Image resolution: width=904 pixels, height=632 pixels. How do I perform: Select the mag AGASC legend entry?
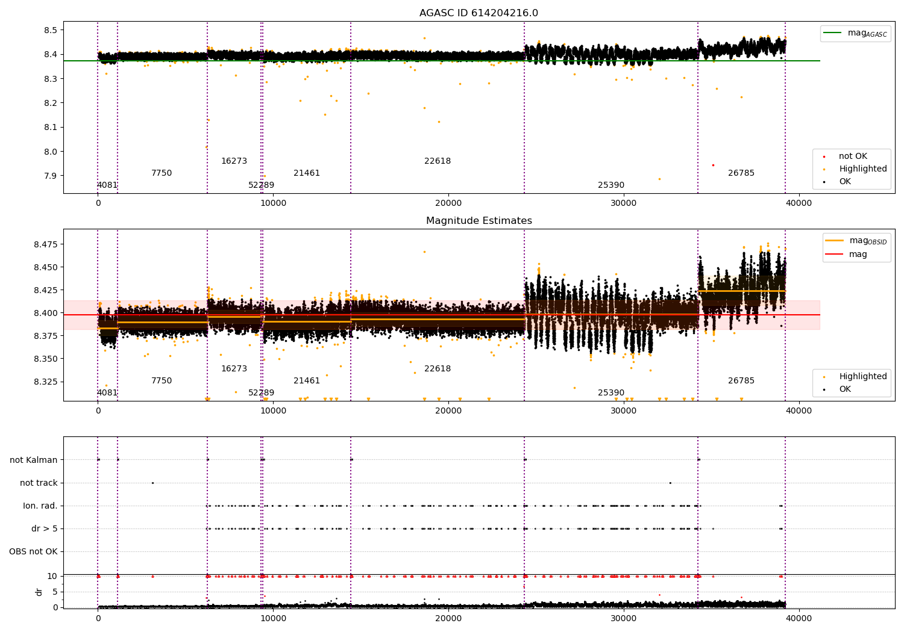click(855, 33)
